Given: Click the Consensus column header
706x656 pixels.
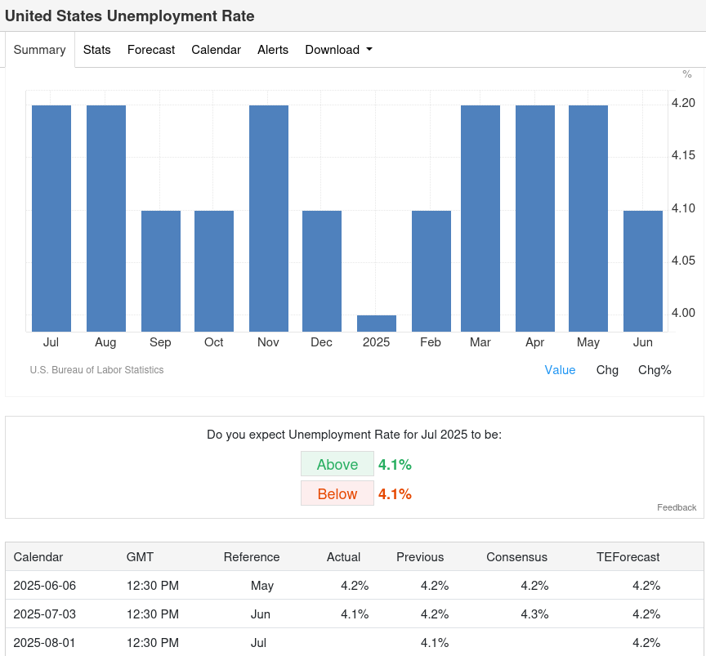Looking at the screenshot, I should pyautogui.click(x=516, y=556).
